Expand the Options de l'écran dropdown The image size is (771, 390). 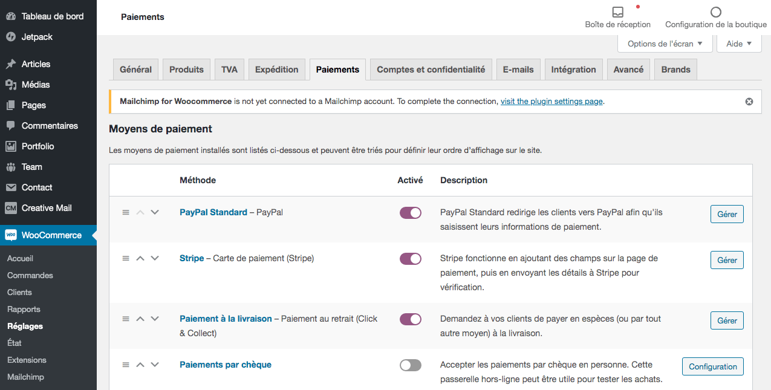[665, 44]
